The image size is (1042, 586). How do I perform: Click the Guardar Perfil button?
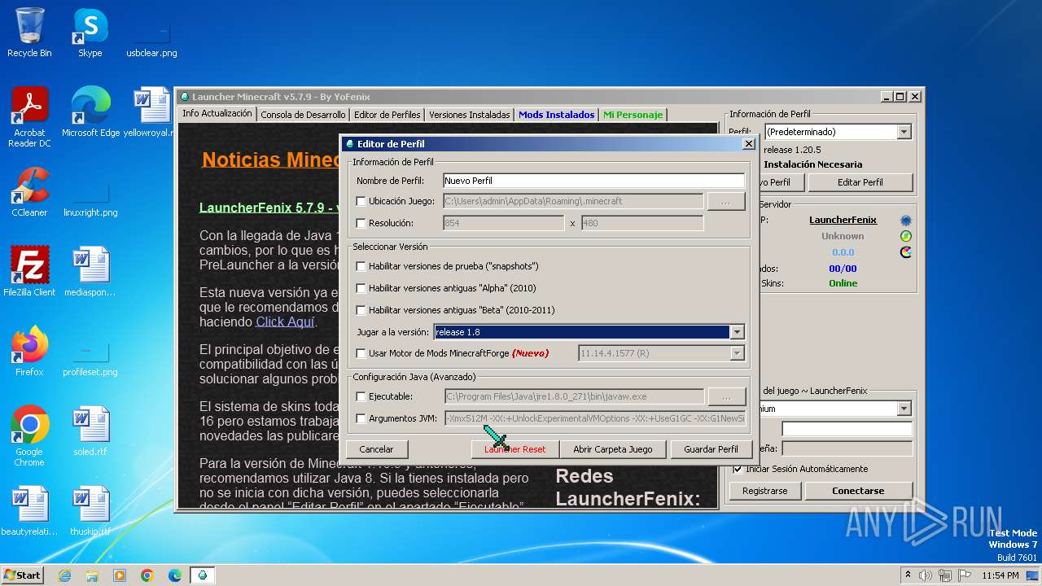tap(711, 449)
